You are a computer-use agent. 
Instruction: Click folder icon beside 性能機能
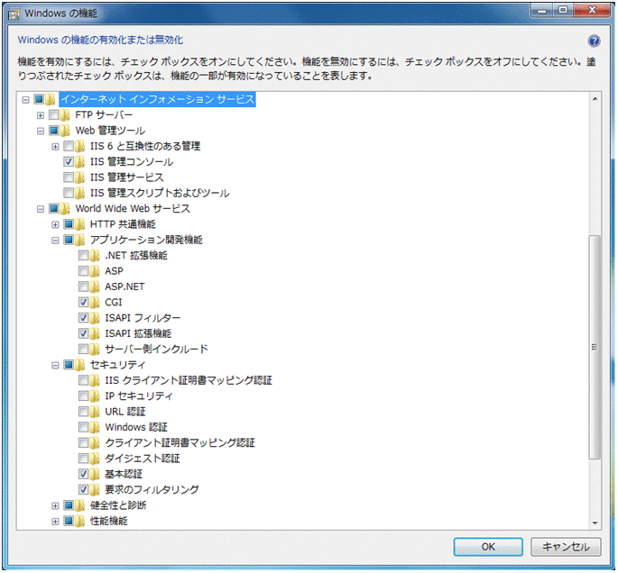tap(79, 521)
